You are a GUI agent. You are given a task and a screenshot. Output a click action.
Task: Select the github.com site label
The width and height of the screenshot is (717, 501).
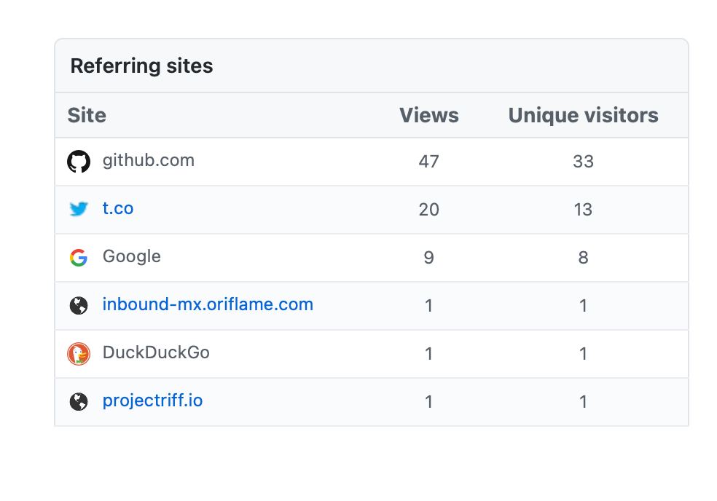coord(149,160)
